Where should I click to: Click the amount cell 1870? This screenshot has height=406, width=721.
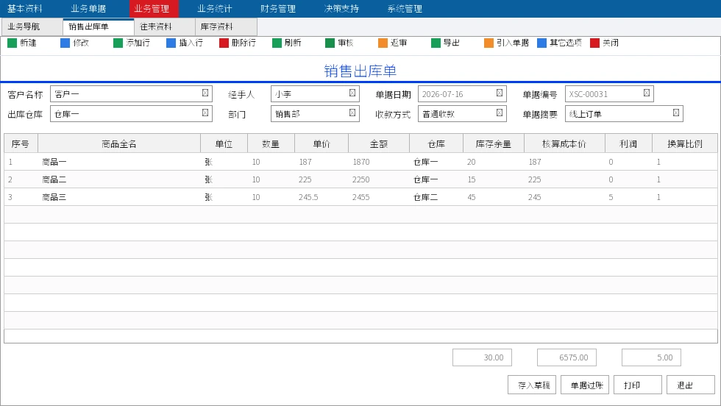click(x=379, y=162)
